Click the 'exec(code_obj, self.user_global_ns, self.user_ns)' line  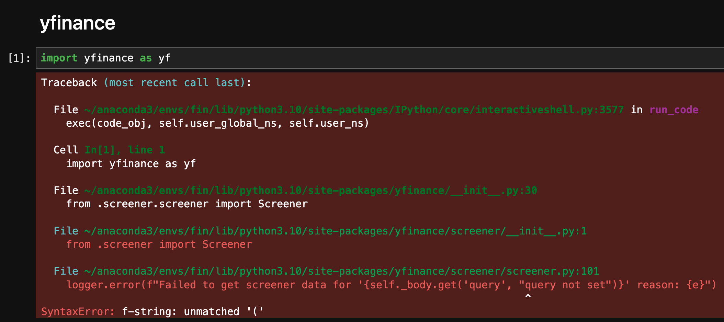point(217,123)
